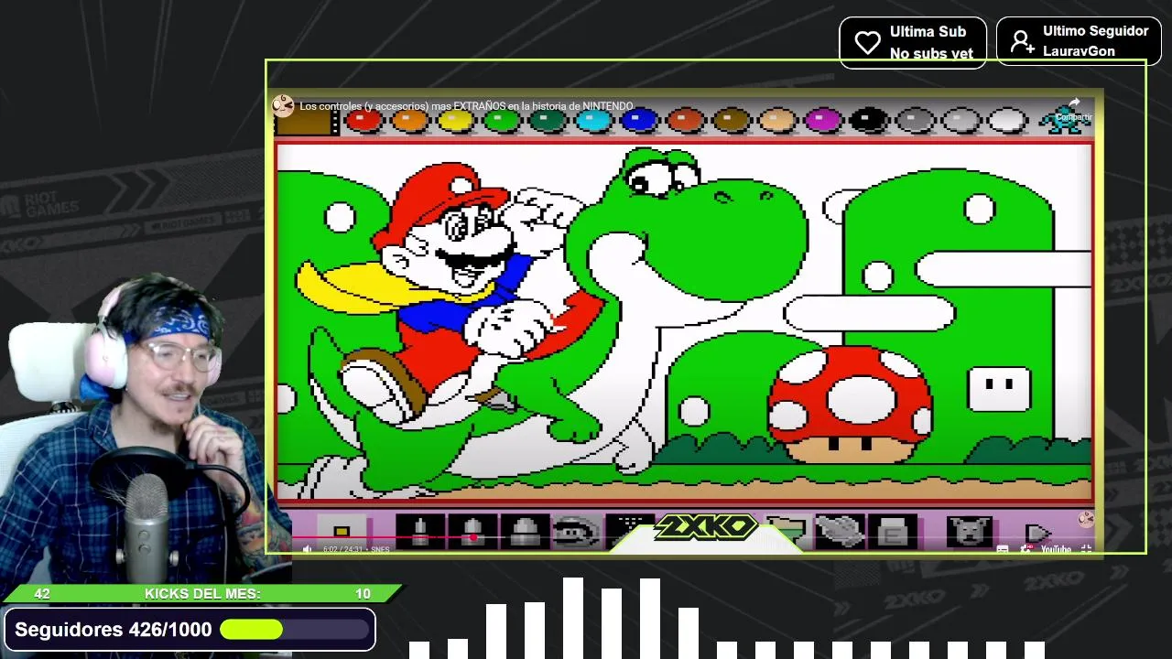
Task: Select the Mario face stamp tool
Action: click(576, 531)
